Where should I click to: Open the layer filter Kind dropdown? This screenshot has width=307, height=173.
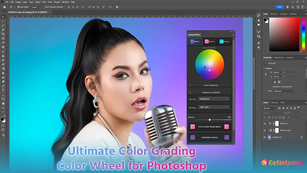(x=270, y=108)
